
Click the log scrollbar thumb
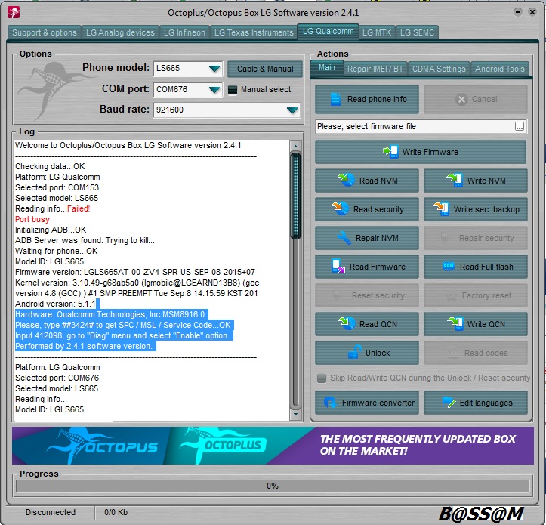pos(296,196)
